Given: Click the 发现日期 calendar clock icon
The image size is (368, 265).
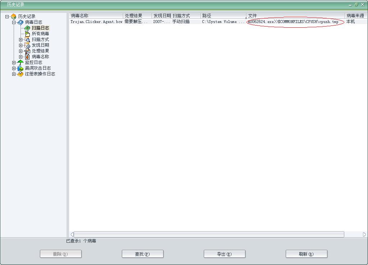Looking at the screenshot, I should pos(27,45).
